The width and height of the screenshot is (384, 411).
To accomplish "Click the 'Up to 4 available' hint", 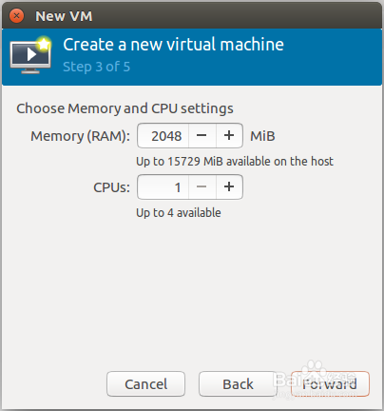I will click(179, 213).
